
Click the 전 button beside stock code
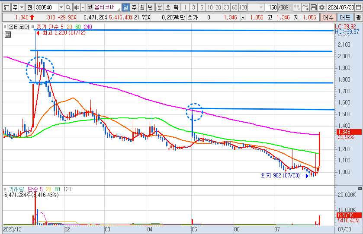coord(29,8)
